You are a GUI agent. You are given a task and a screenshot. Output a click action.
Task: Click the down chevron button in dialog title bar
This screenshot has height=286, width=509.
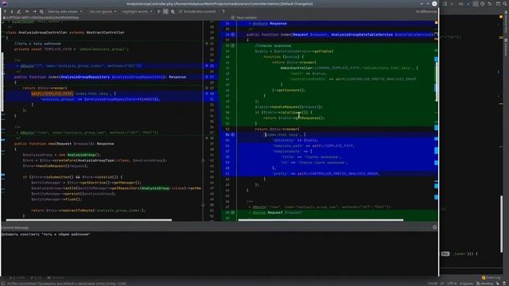tap(422, 3)
